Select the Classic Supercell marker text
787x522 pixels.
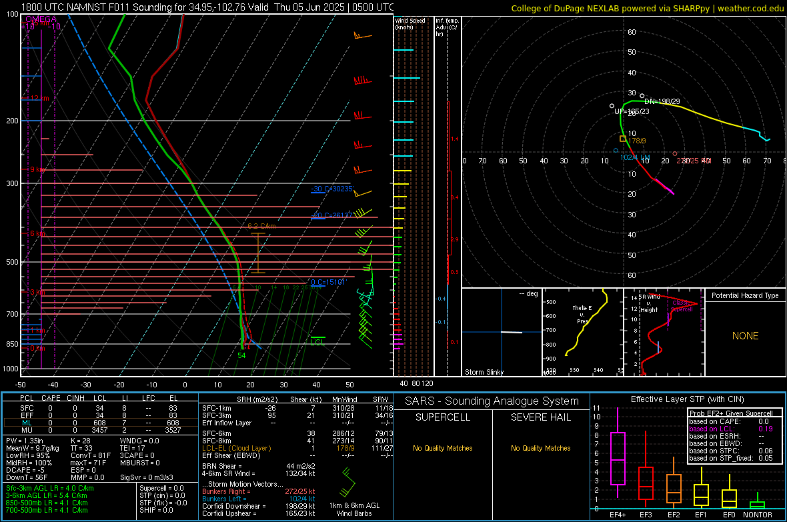coord(682,306)
